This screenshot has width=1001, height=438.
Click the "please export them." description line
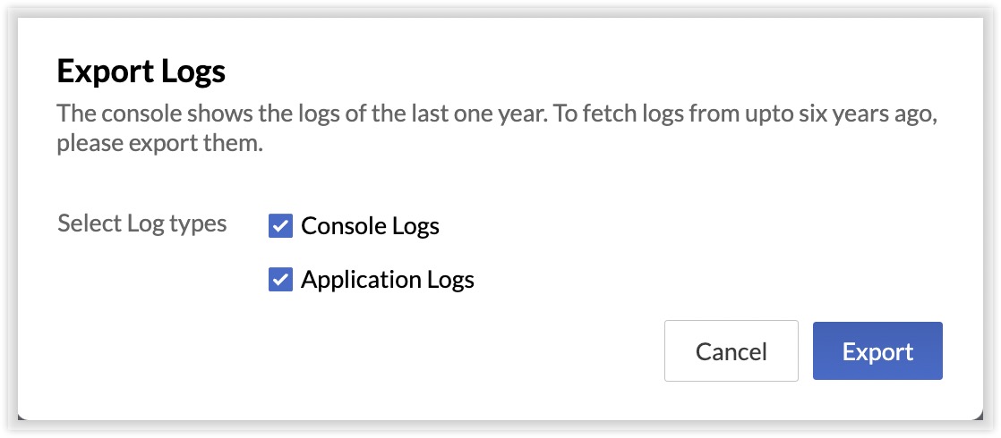click(159, 143)
